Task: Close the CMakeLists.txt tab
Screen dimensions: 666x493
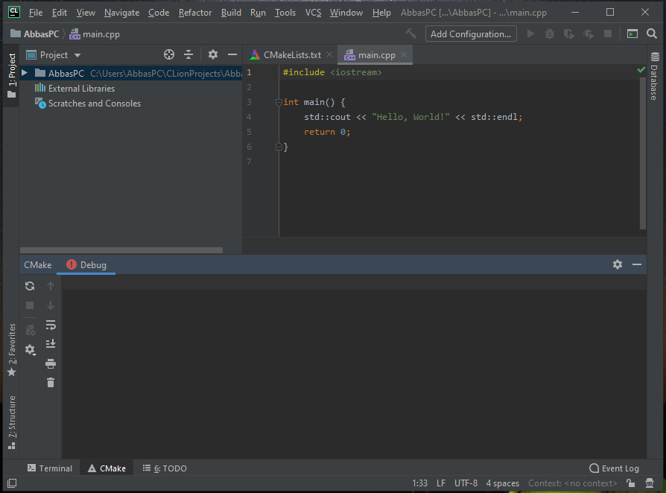Action: click(x=329, y=54)
